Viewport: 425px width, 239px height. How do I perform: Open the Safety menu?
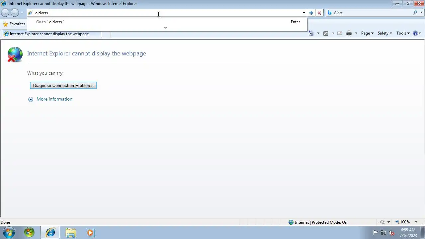385,33
